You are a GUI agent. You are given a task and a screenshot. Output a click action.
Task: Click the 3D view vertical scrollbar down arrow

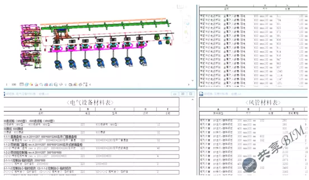click(x=193, y=80)
